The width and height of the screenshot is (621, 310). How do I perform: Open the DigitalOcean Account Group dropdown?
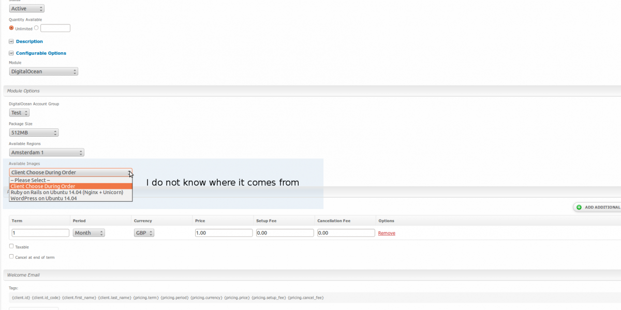(x=19, y=112)
